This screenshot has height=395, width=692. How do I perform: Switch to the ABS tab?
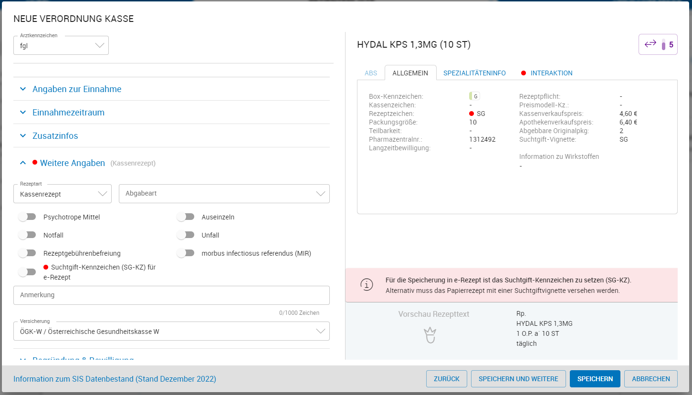pyautogui.click(x=371, y=73)
